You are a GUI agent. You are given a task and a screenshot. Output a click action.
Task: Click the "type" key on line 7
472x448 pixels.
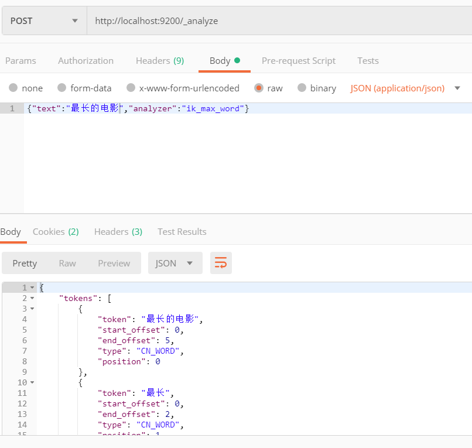(x=112, y=351)
